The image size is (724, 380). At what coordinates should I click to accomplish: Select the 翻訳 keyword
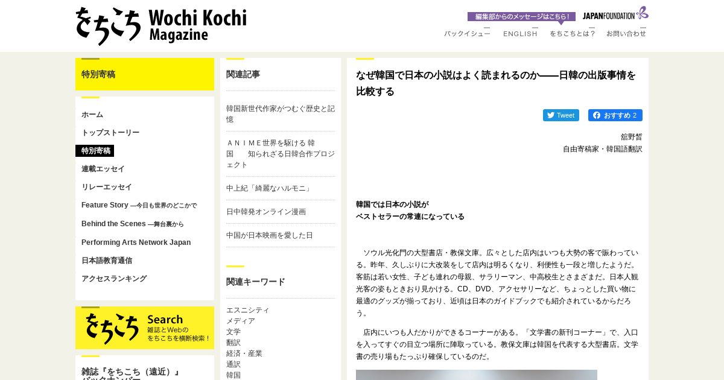[x=233, y=343]
